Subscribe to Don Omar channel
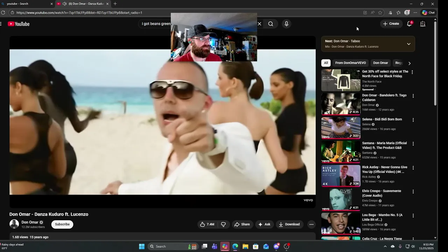448x252 pixels. (x=62, y=224)
